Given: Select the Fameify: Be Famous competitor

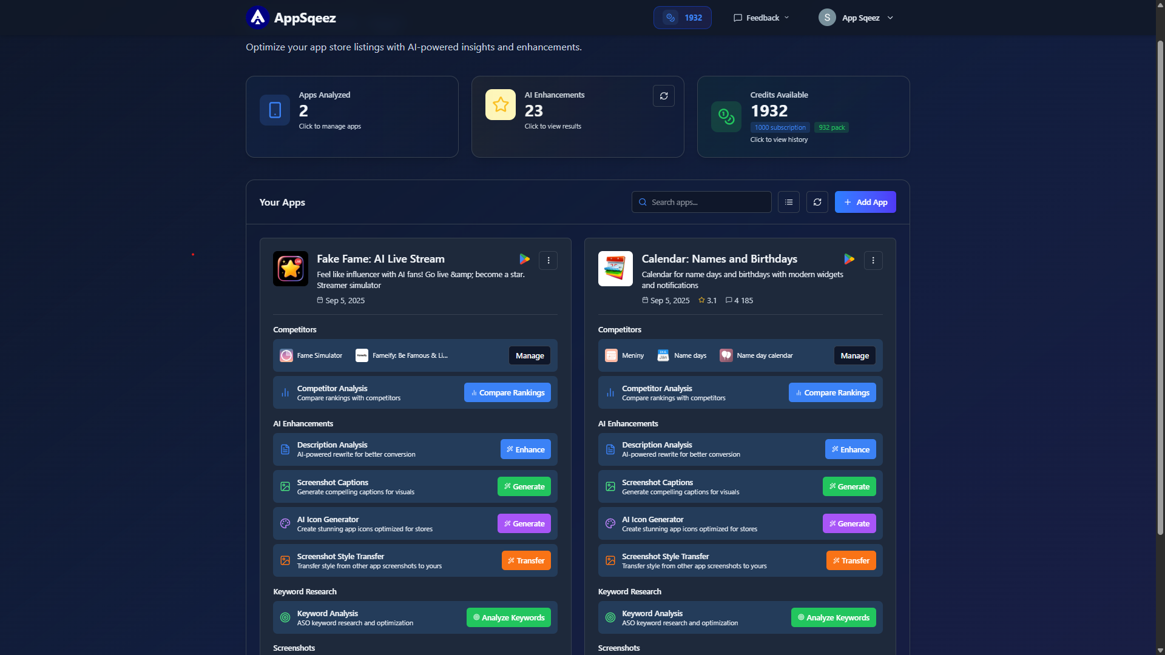Looking at the screenshot, I should (402, 355).
